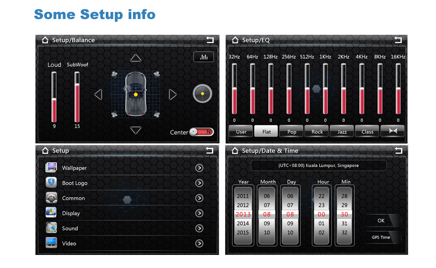Expand the Common settings chevron
The height and width of the screenshot is (268, 436).
199,198
